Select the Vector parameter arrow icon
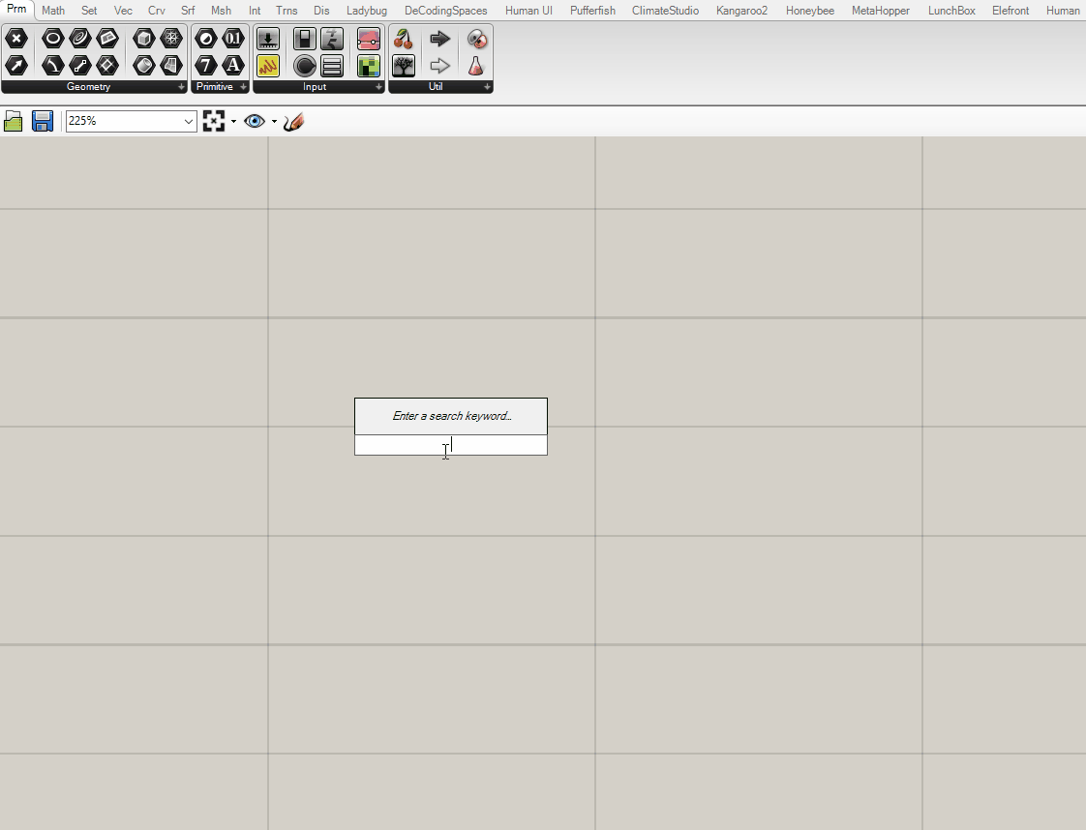This screenshot has width=1086, height=830. [16, 66]
